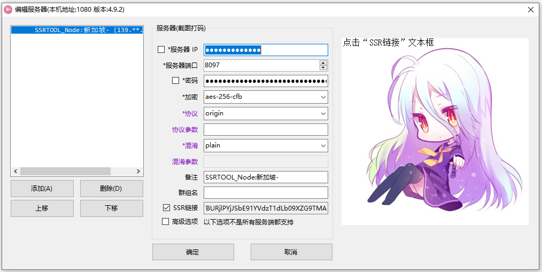Toggle the 服务器 IP visibility checkbox
The image size is (542, 272).
[161, 49]
